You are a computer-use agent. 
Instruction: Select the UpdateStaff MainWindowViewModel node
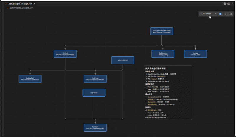30,79
